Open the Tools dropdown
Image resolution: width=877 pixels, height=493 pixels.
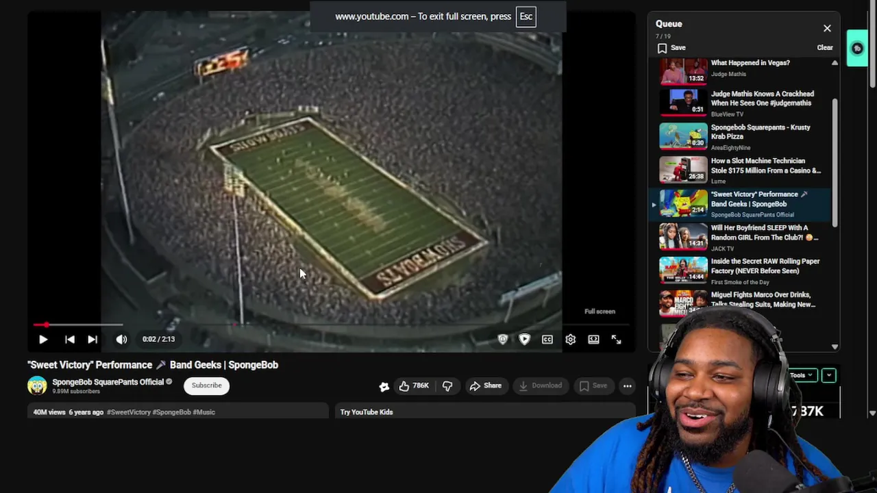pyautogui.click(x=801, y=375)
